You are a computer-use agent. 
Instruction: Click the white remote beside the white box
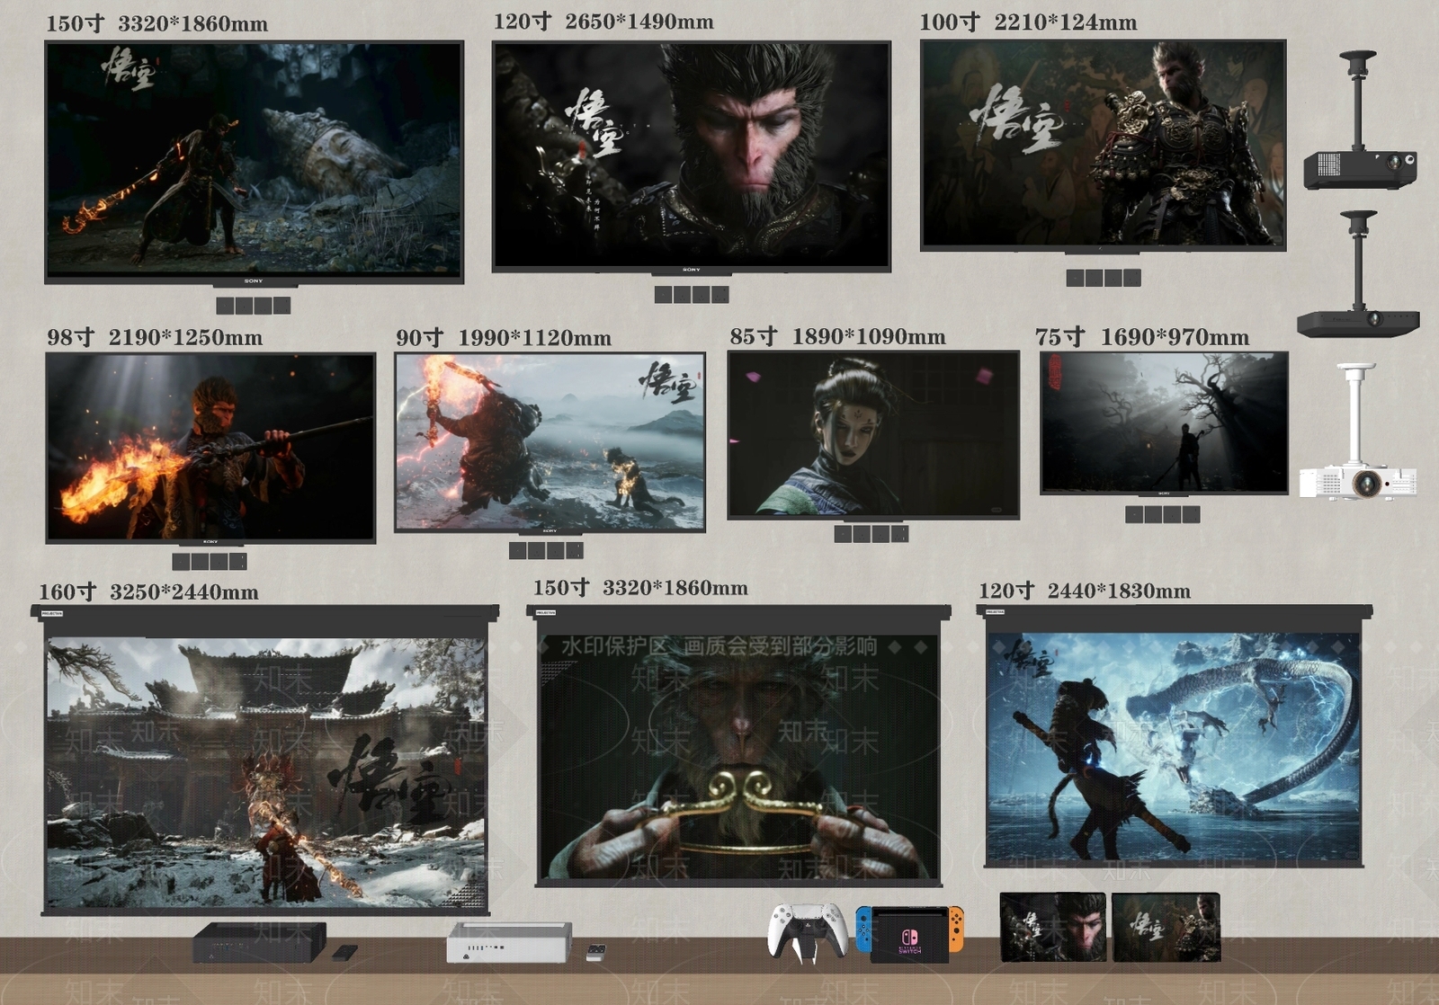595,952
